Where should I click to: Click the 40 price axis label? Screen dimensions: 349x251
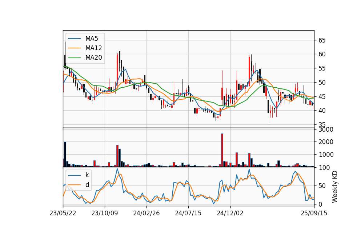[322, 111]
